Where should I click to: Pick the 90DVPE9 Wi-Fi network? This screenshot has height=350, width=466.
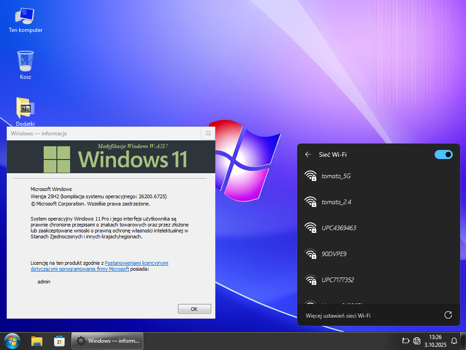334,254
